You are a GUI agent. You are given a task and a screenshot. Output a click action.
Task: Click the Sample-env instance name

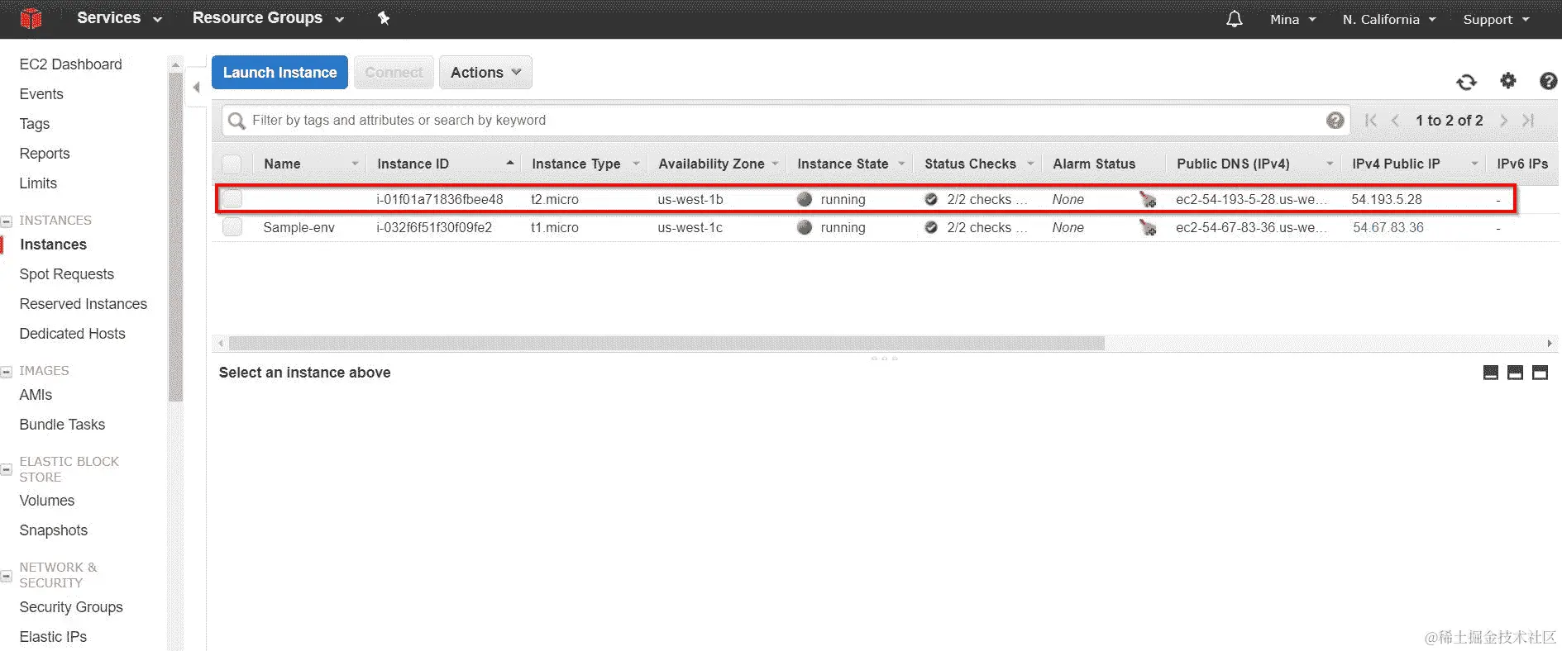tap(299, 227)
